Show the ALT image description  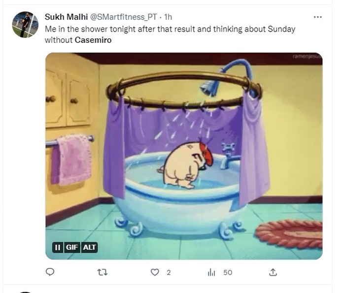point(89,247)
